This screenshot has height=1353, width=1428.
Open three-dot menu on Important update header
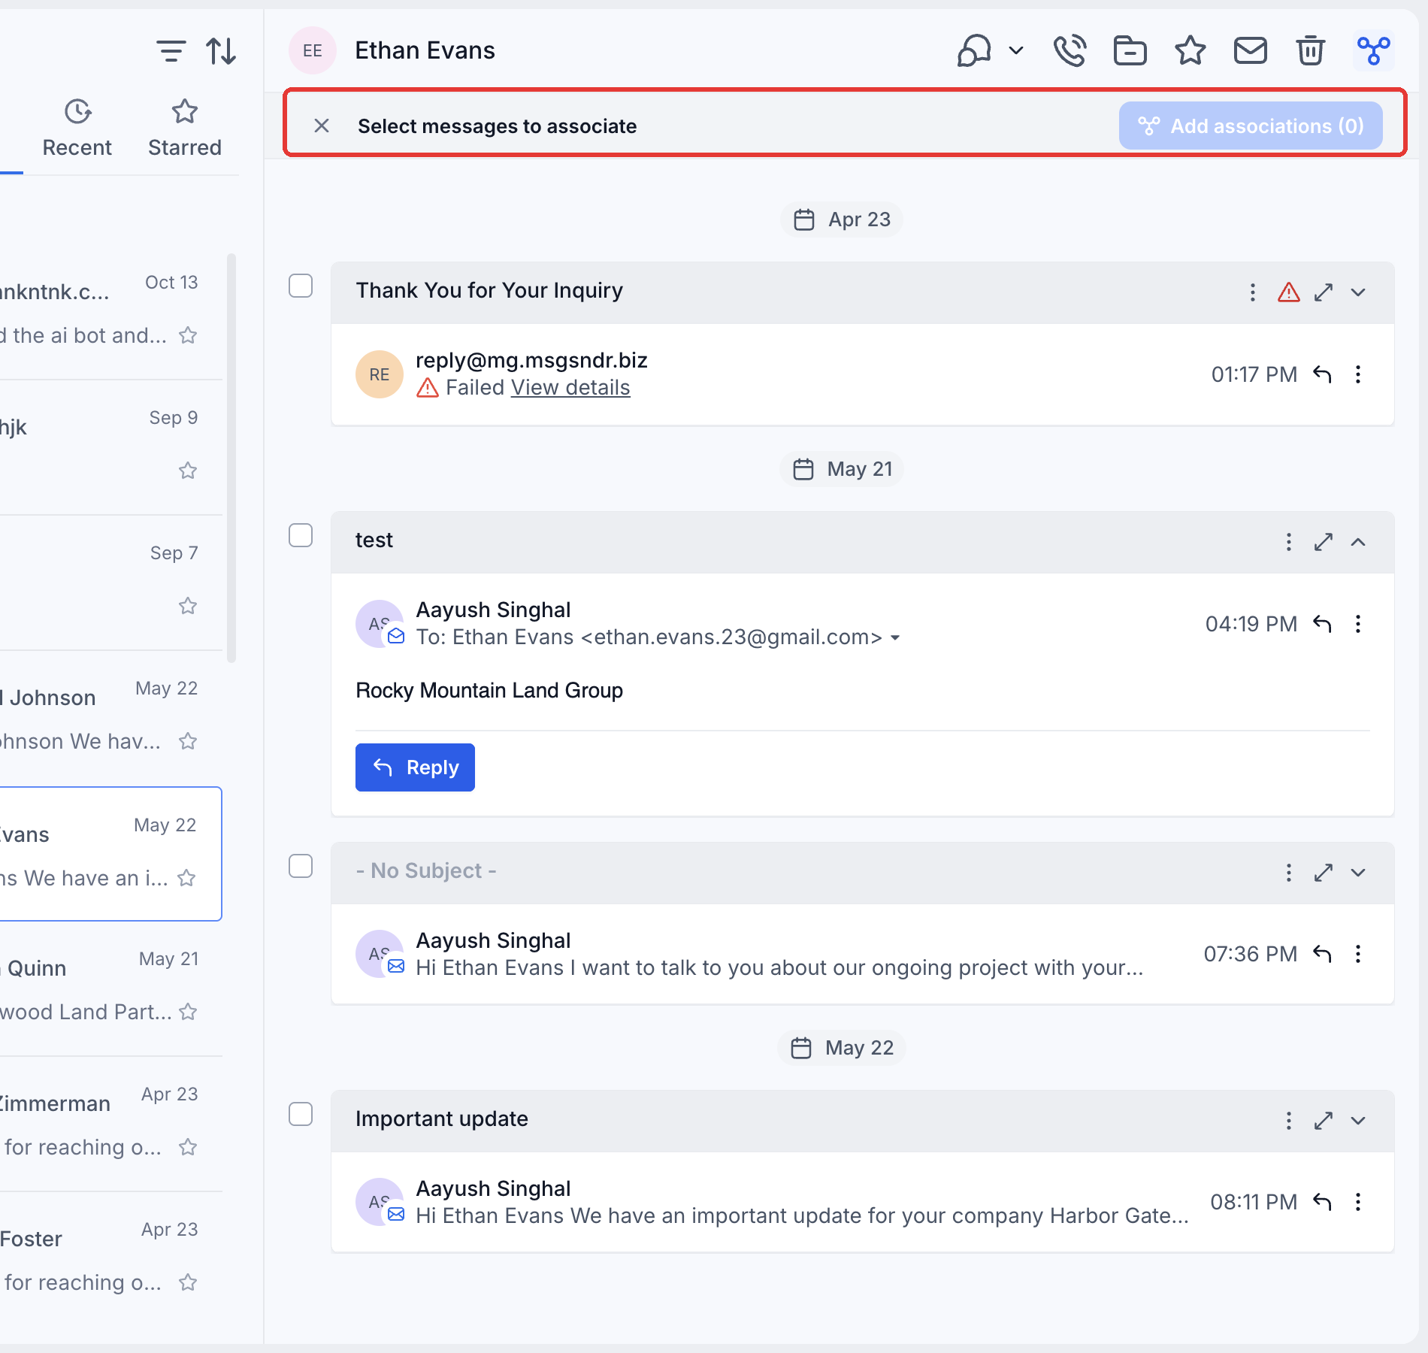pyautogui.click(x=1288, y=1121)
